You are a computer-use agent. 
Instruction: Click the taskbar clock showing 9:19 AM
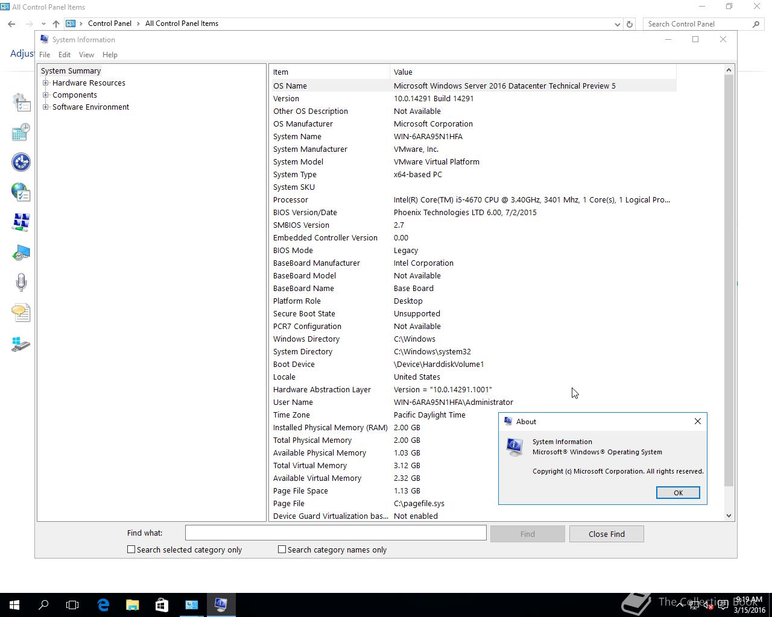pos(749,605)
